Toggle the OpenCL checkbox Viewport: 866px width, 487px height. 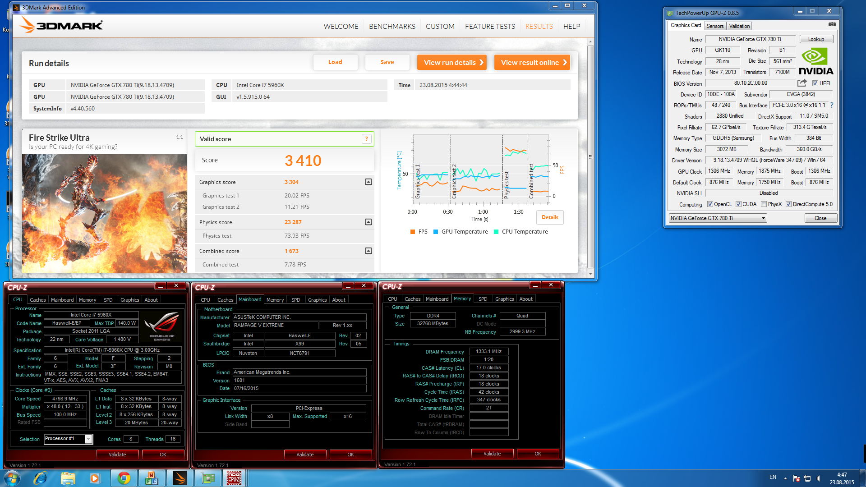(710, 204)
